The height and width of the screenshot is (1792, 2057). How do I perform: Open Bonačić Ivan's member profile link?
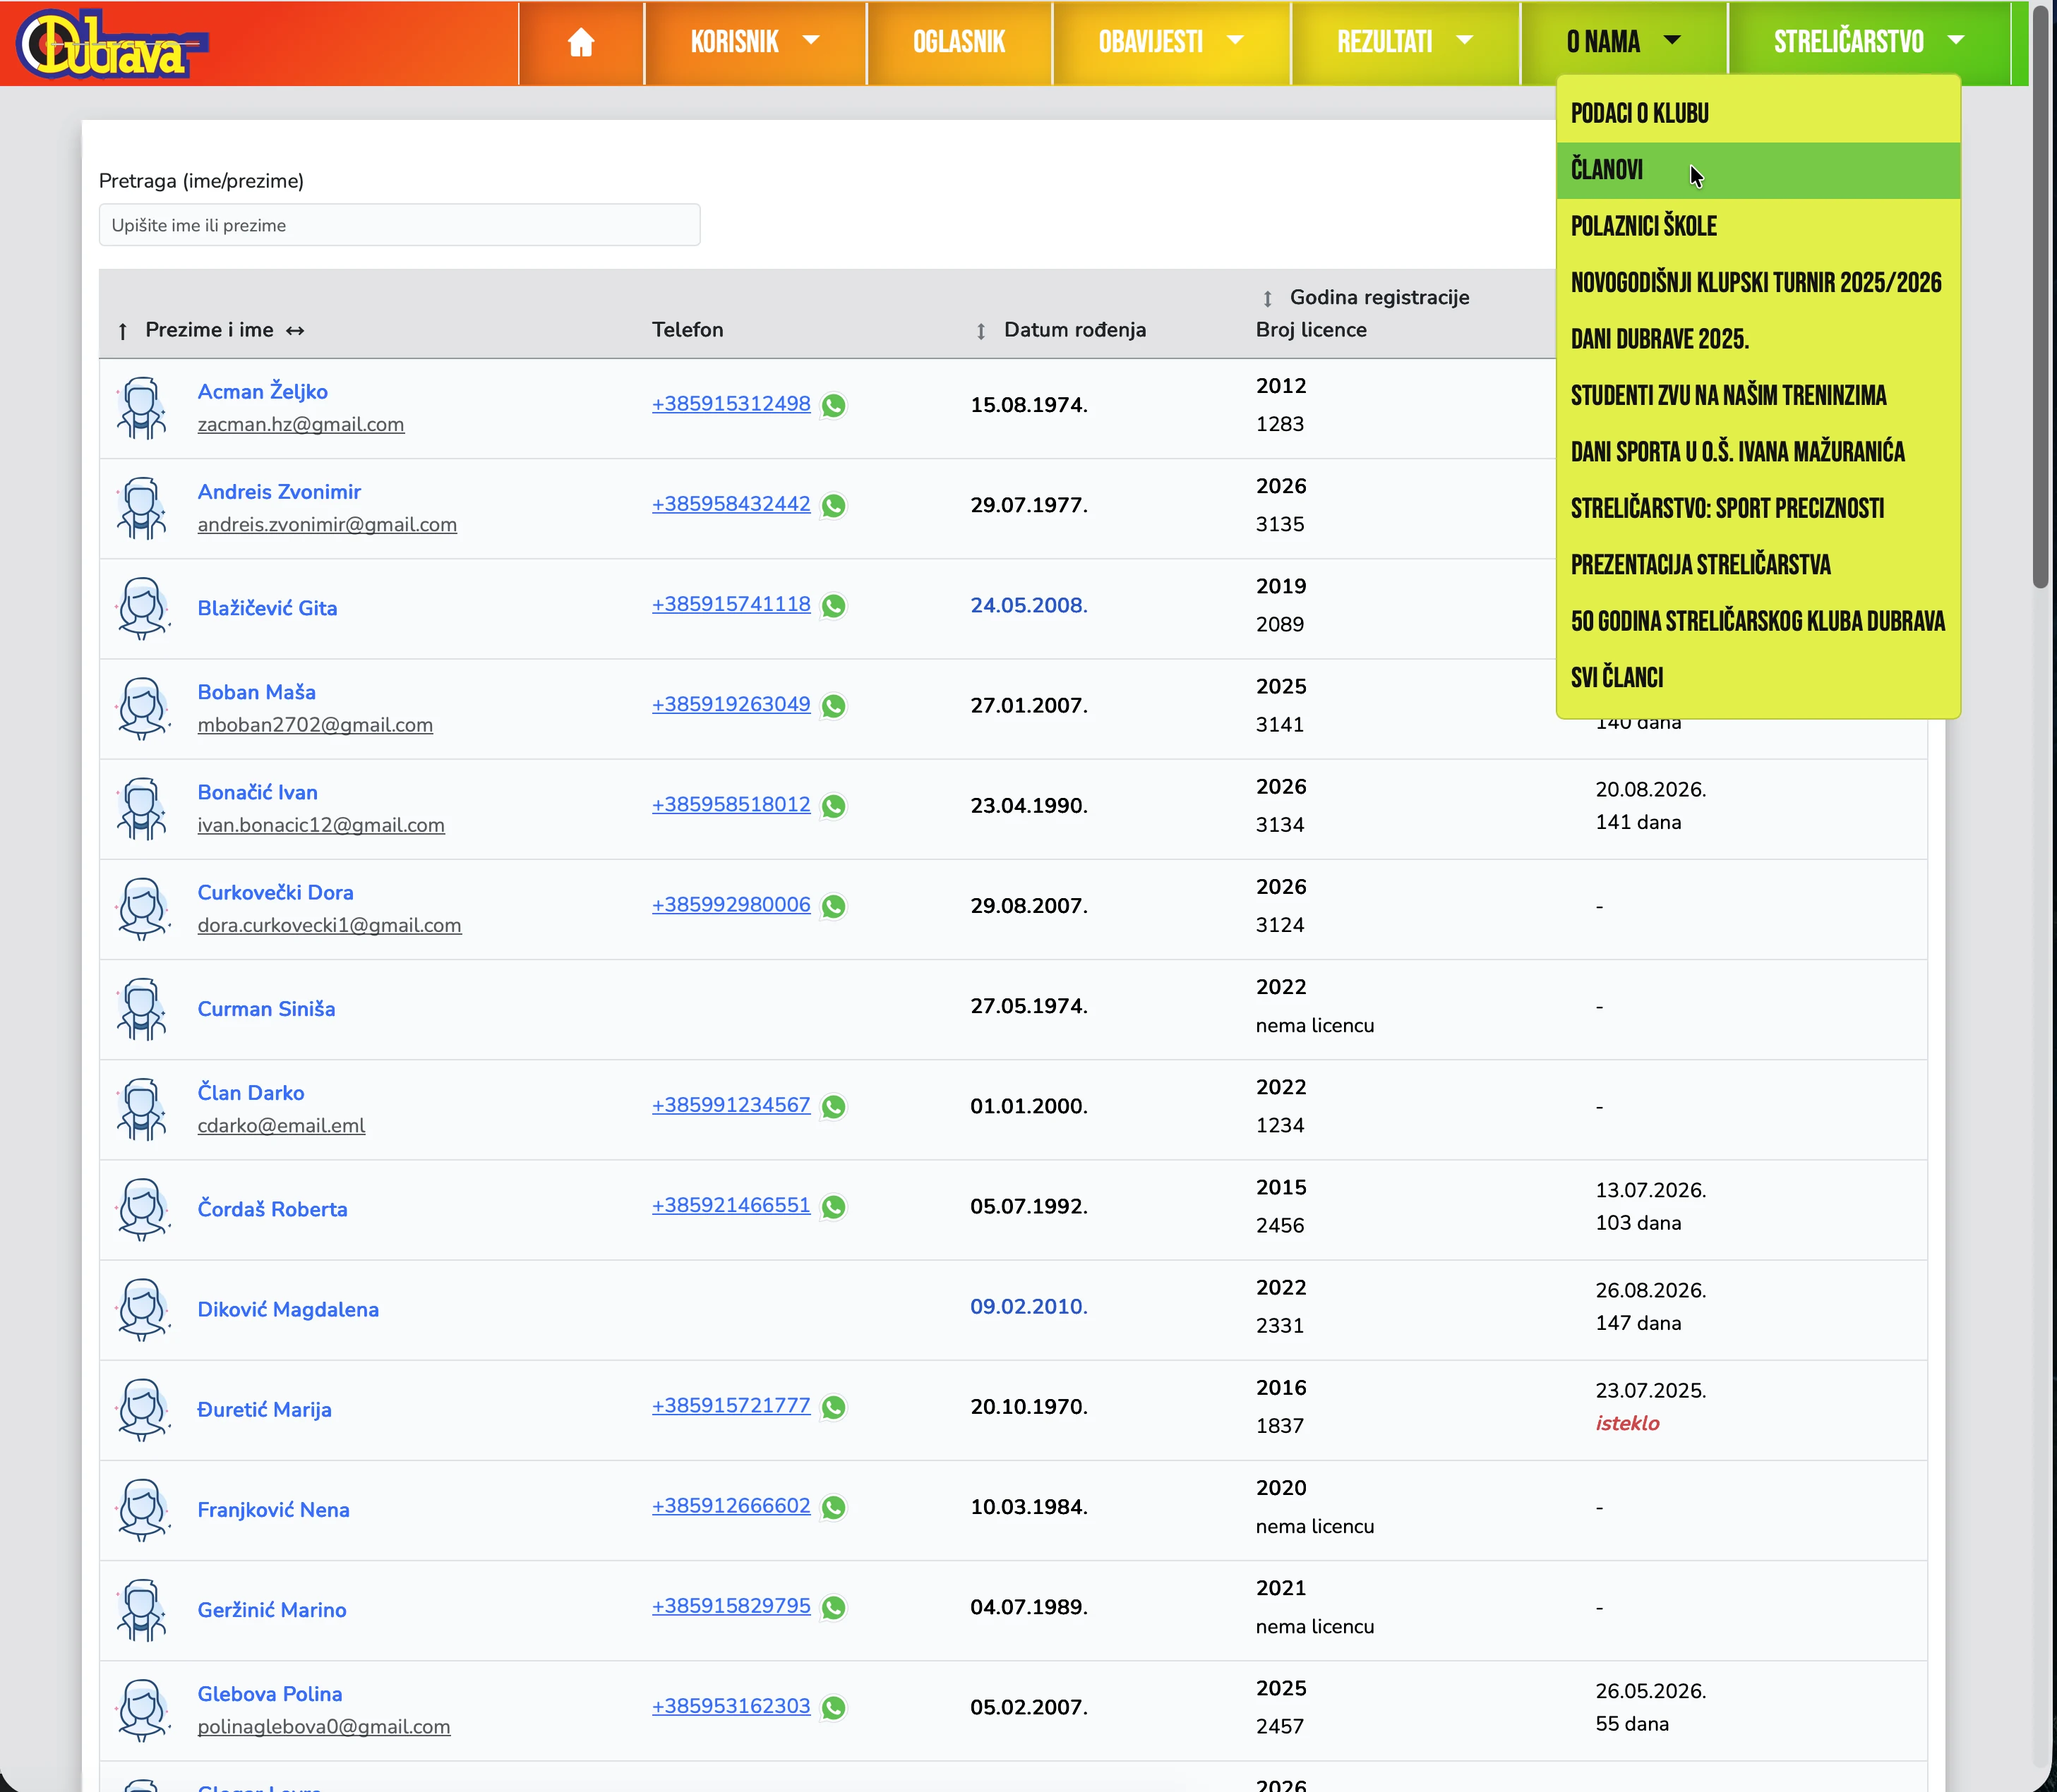click(257, 792)
